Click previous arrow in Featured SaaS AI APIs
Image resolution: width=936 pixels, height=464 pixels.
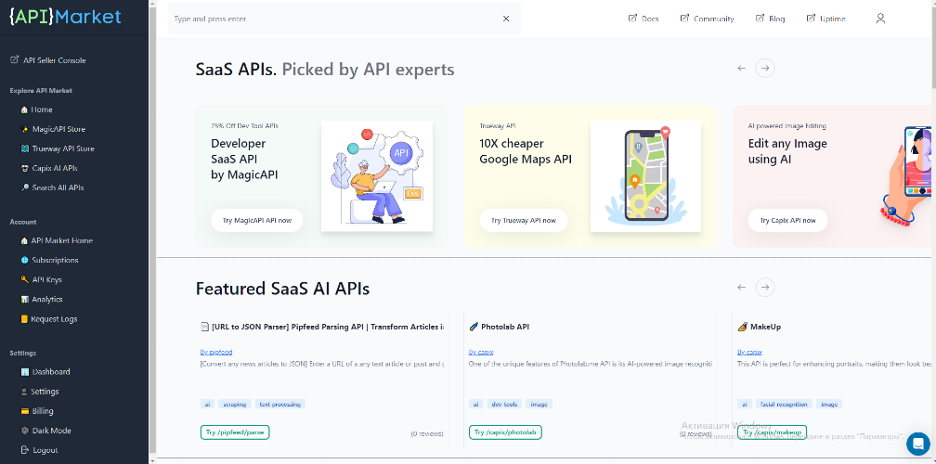741,288
